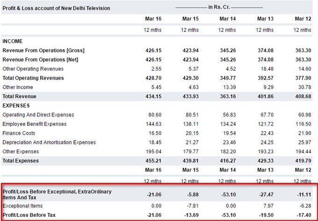Click Depreciation And Amortisation Expenses label

(49, 143)
